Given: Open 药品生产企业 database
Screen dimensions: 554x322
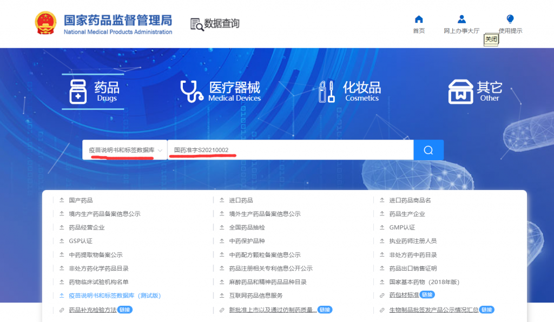Looking at the screenshot, I should click(x=407, y=214).
